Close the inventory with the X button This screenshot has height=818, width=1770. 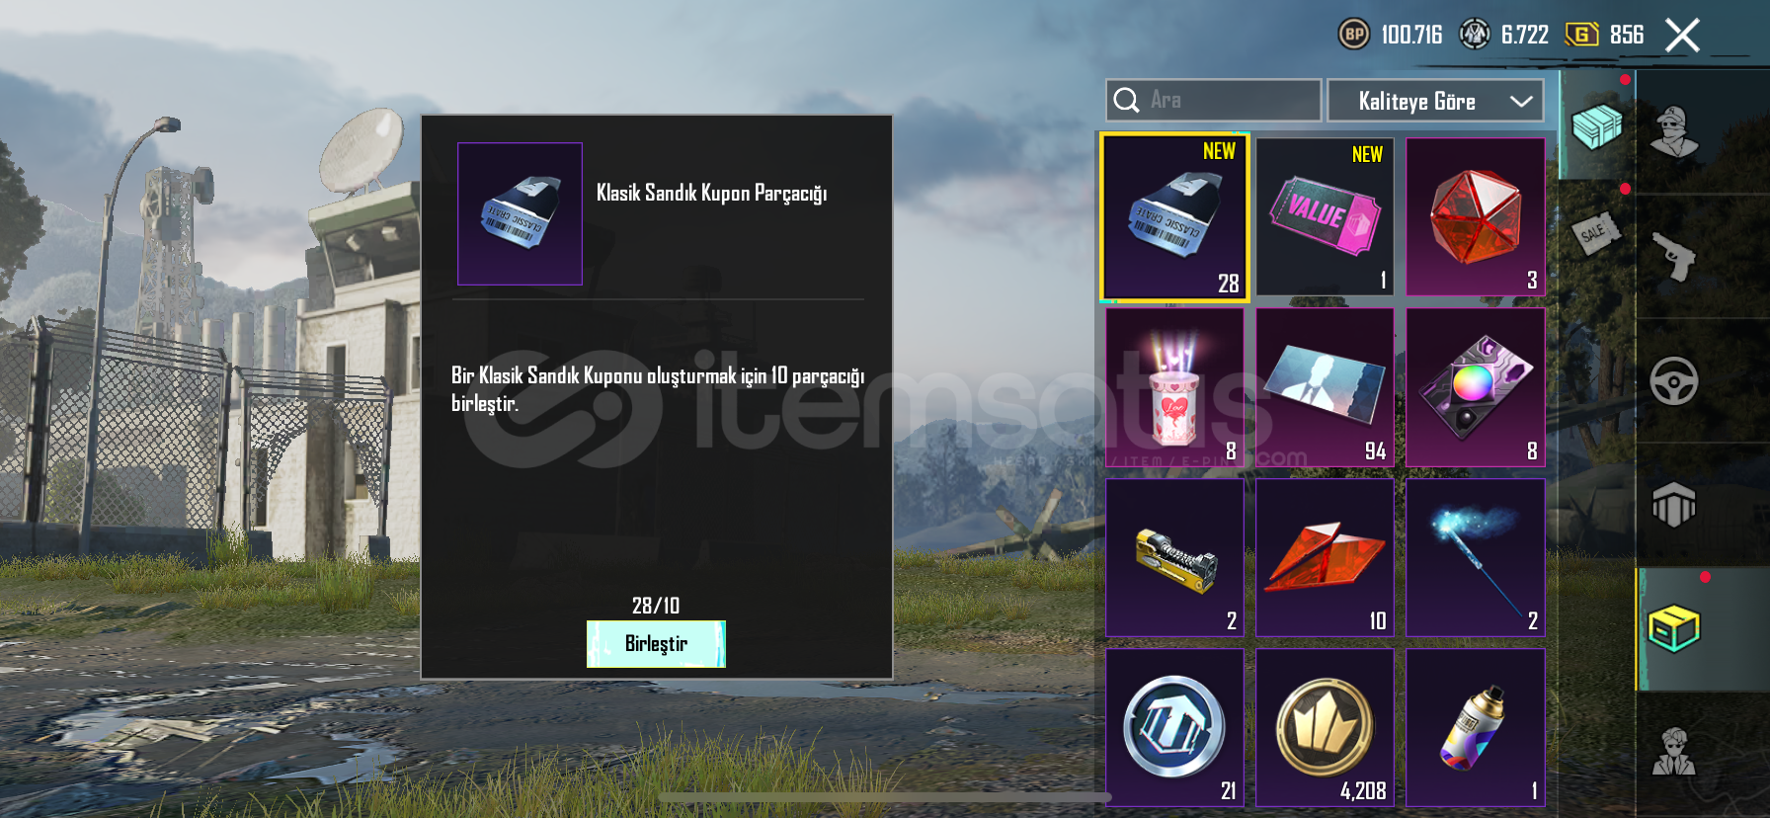click(1682, 36)
